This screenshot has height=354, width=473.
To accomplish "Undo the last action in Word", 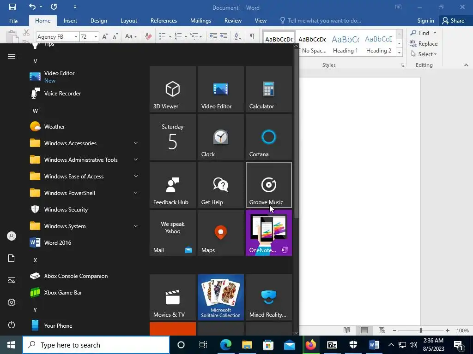I will click(x=32, y=6).
